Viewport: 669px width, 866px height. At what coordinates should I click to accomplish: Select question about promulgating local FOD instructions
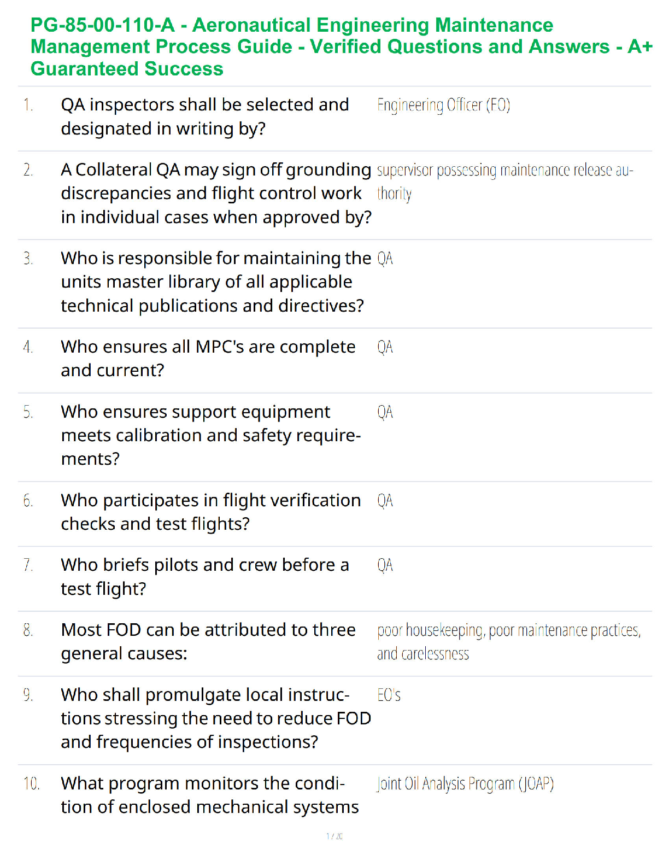coord(216,718)
